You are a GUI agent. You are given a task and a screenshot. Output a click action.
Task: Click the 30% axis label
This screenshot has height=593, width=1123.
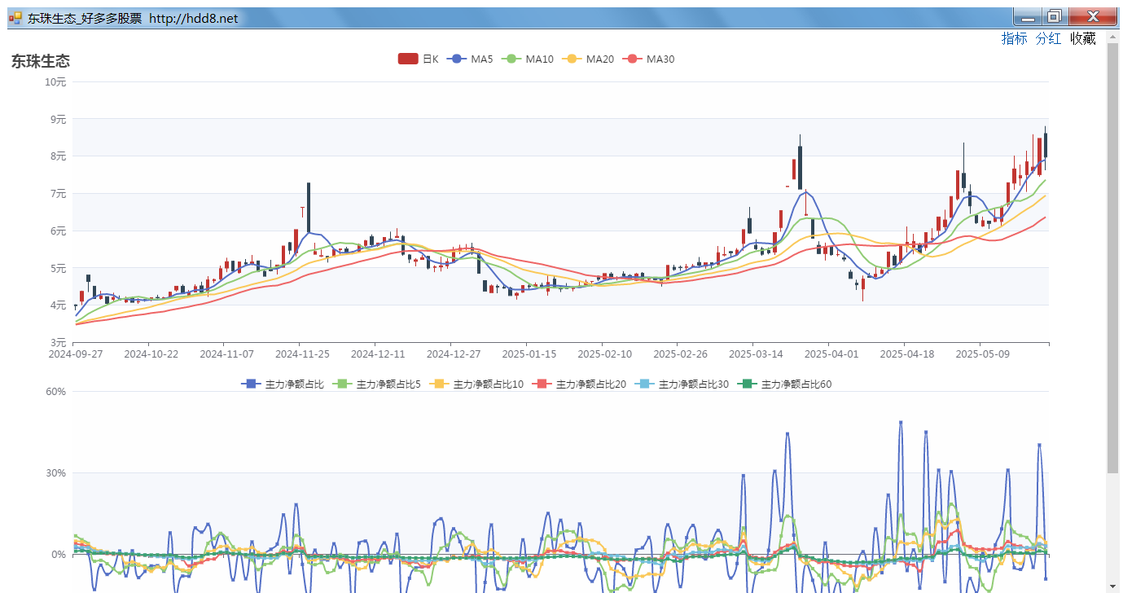coord(55,472)
